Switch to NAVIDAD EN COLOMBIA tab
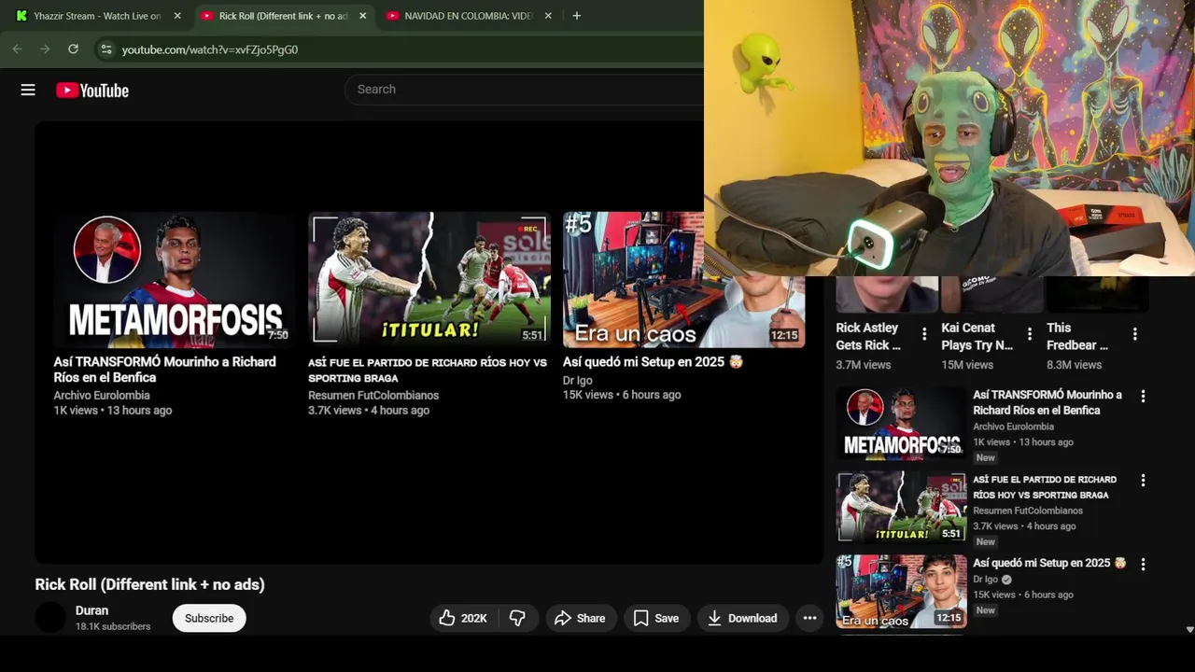This screenshot has width=1195, height=672. point(469,16)
